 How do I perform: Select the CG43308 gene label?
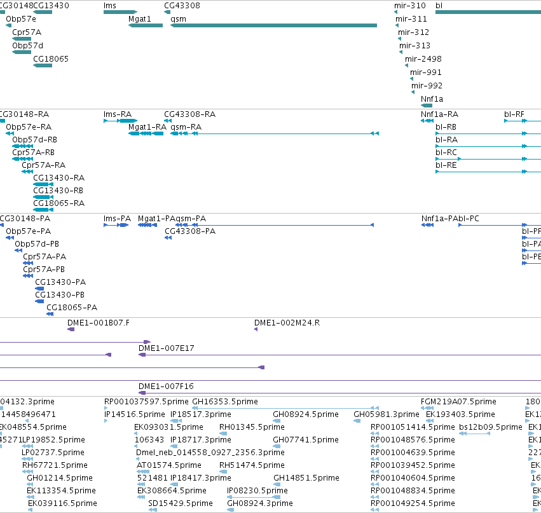(x=182, y=6)
